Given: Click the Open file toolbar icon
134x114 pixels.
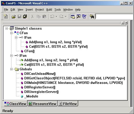Looking at the screenshot, I should [x=14, y=16].
